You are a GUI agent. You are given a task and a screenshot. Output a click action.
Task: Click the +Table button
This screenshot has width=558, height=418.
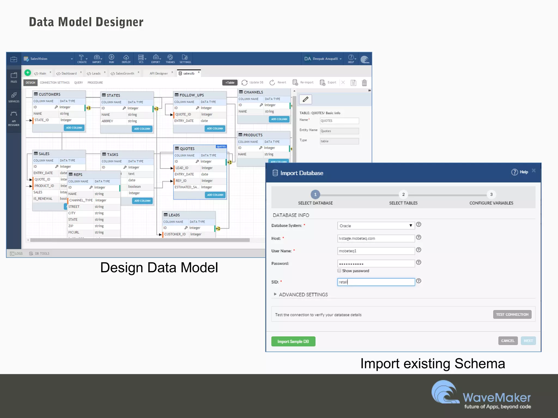[x=230, y=83]
